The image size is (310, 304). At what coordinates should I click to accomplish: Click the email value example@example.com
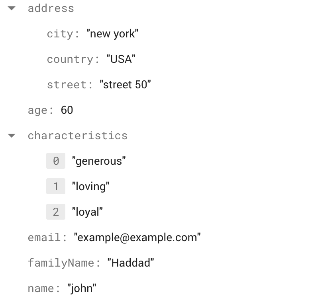(137, 238)
